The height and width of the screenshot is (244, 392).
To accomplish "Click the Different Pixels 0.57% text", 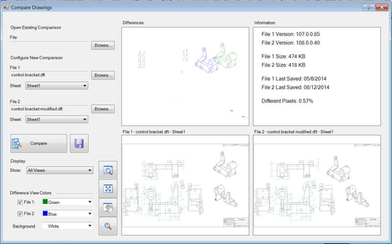I will click(287, 101).
